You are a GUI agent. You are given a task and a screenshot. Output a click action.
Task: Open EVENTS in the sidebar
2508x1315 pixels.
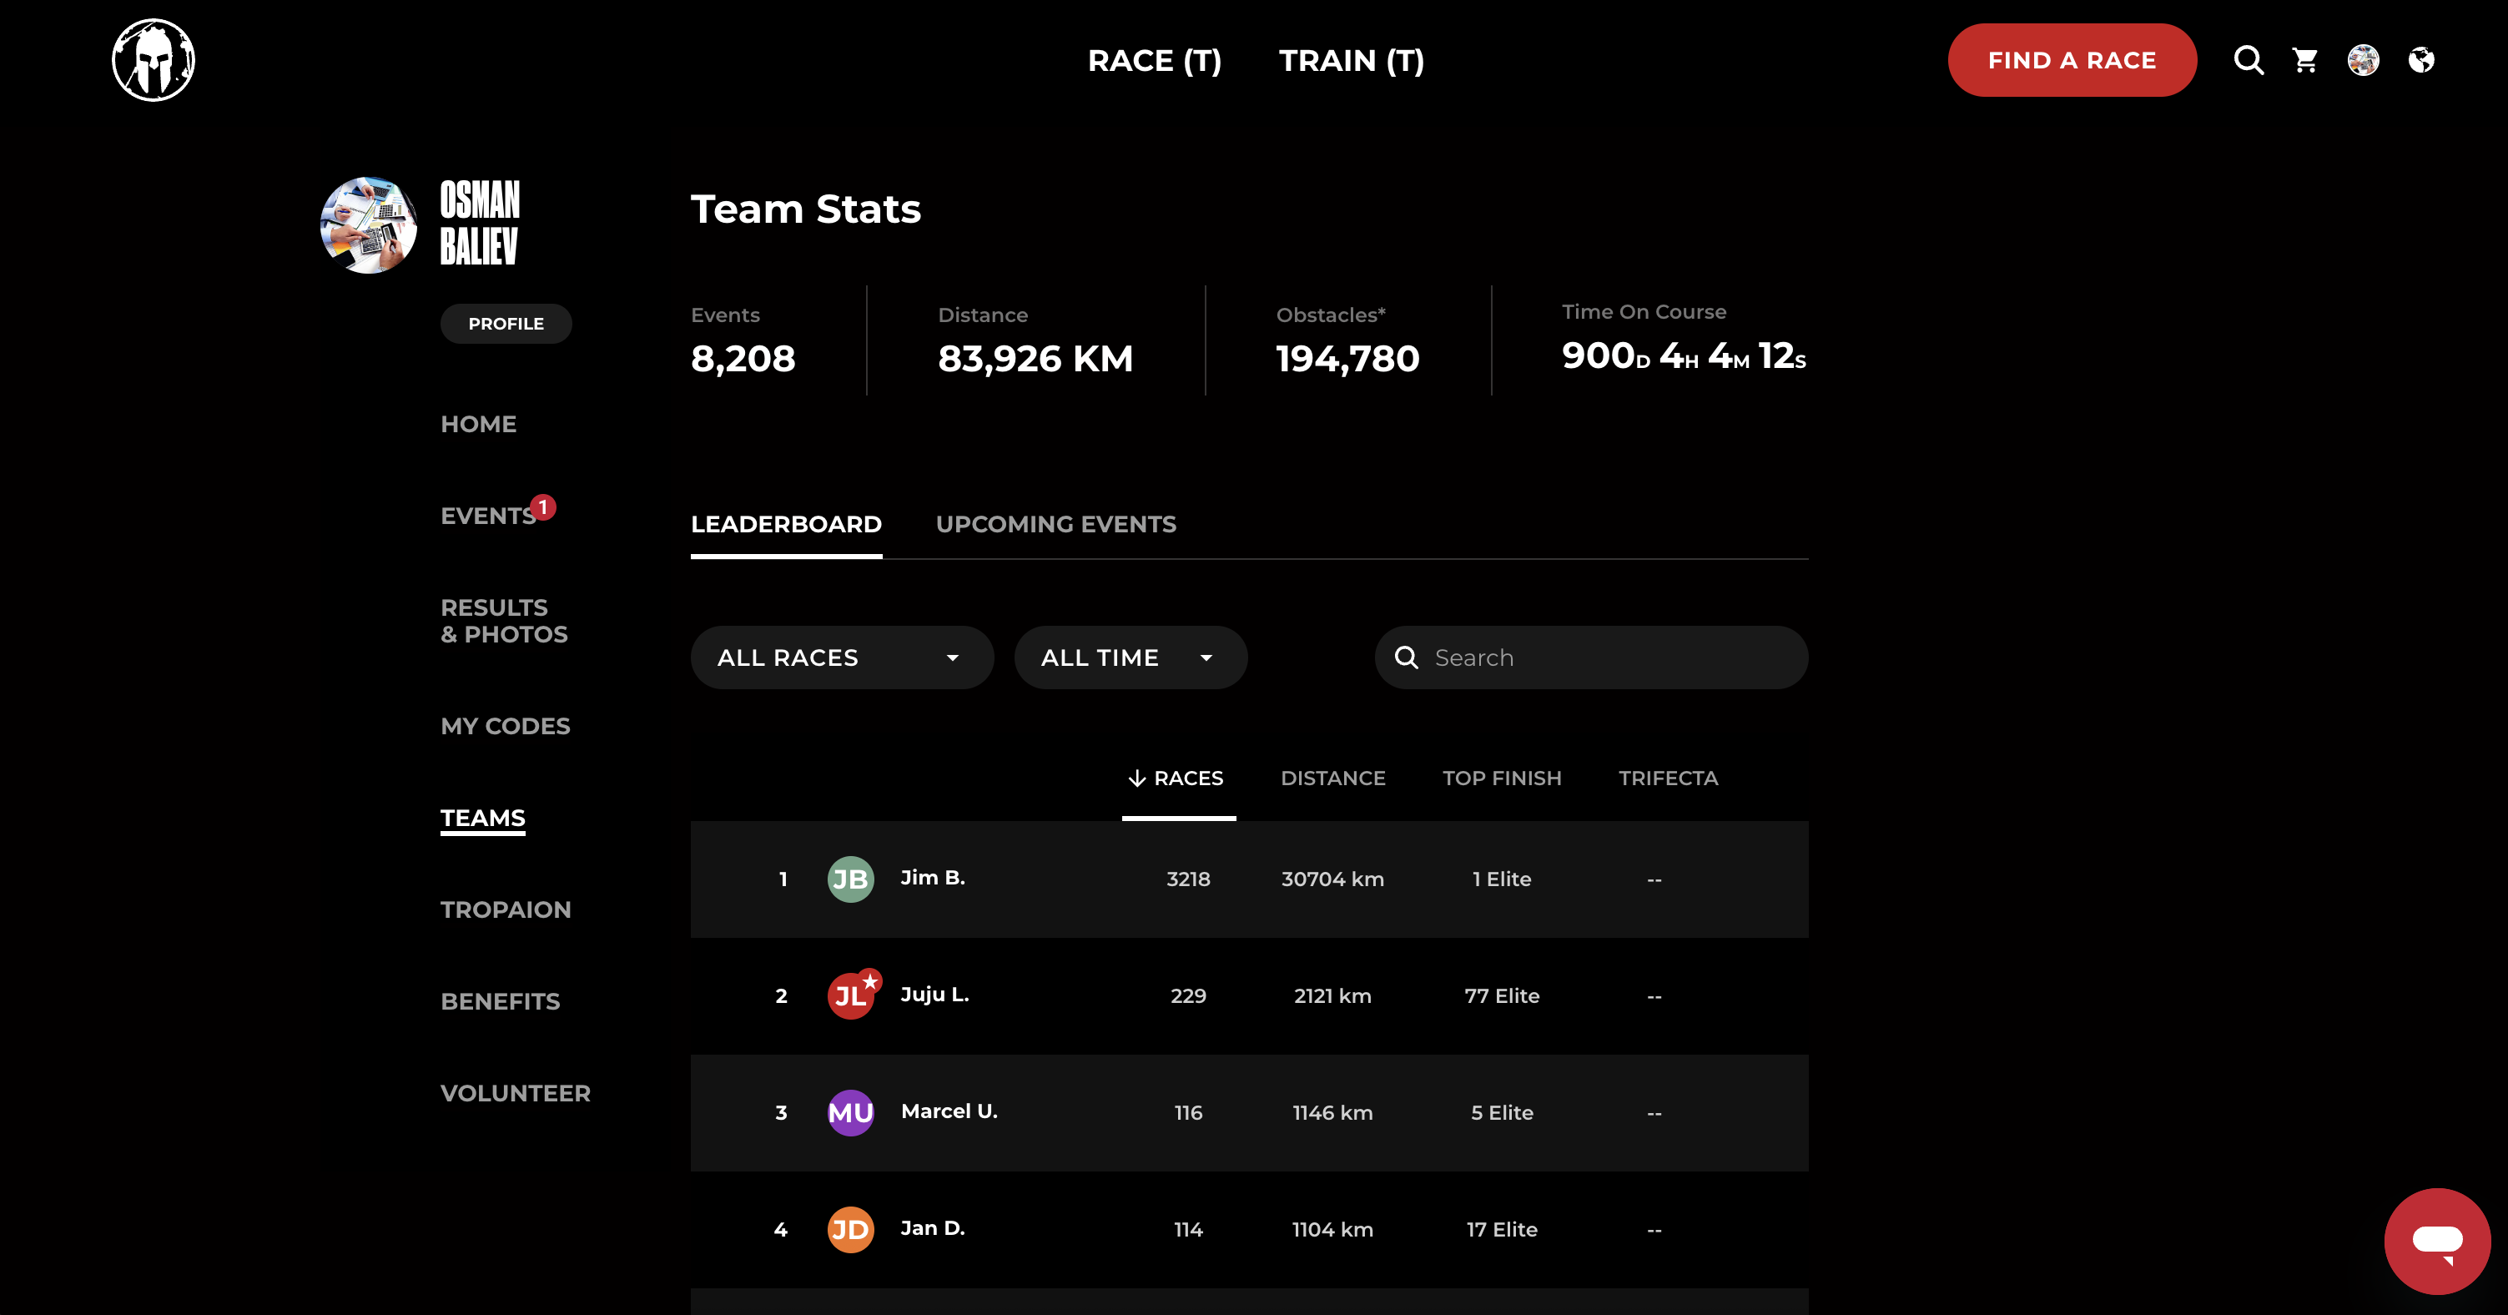point(488,516)
